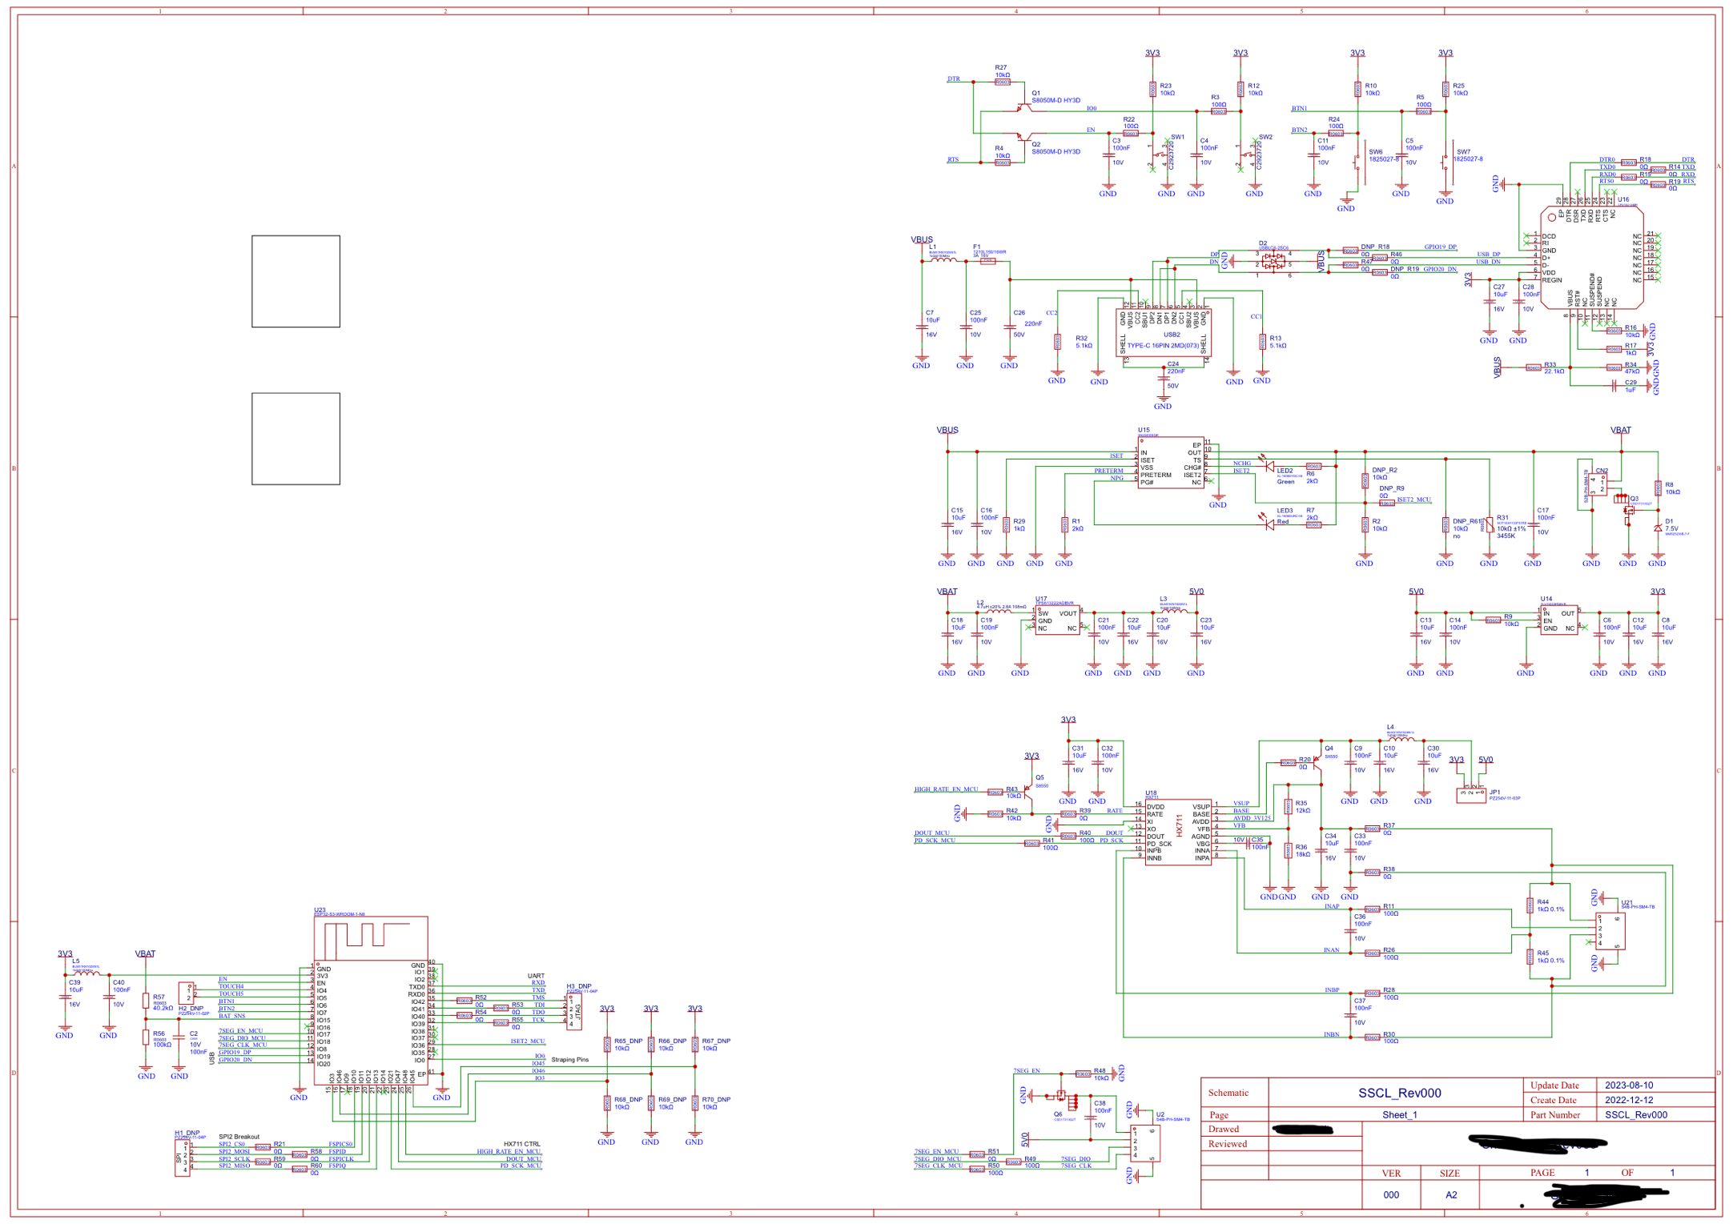Click the Part Number label
Viewport: 1733px width, 1224px height.
coord(1555,1115)
